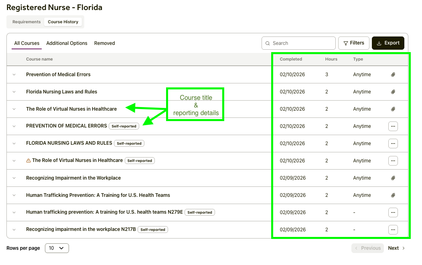Click paperclip icon for Florida Nursing Laws and Rules
This screenshot has width=422, height=265.
(x=393, y=92)
